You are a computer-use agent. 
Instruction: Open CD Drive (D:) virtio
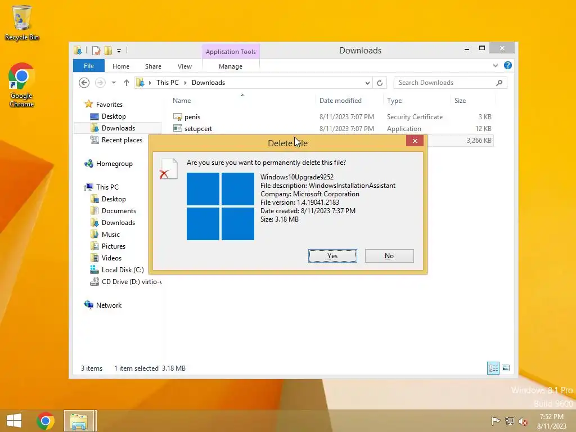pyautogui.click(x=131, y=282)
